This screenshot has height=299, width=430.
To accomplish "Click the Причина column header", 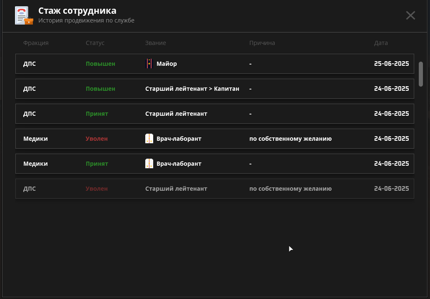I will (x=262, y=43).
